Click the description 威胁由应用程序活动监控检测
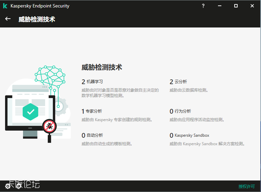This screenshot has height=192, width=261. (x=197, y=120)
